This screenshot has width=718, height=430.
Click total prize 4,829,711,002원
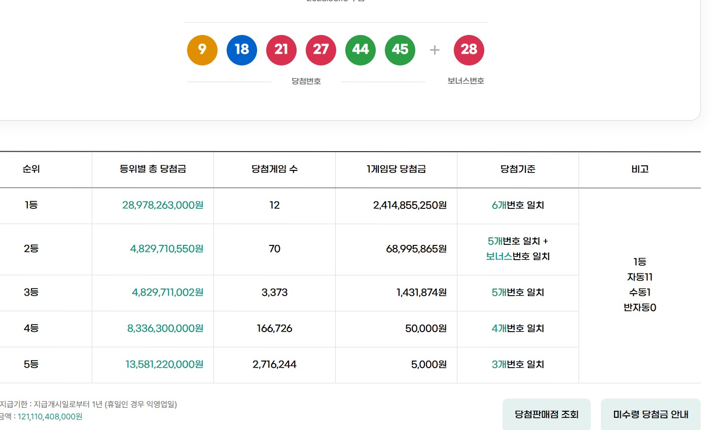point(168,293)
